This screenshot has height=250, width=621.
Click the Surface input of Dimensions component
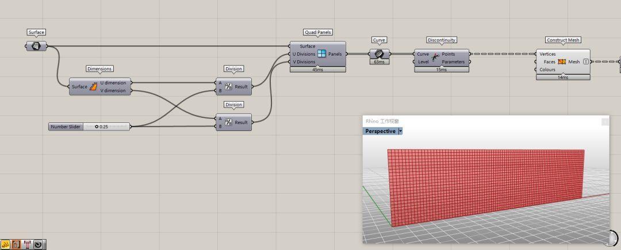click(x=79, y=87)
